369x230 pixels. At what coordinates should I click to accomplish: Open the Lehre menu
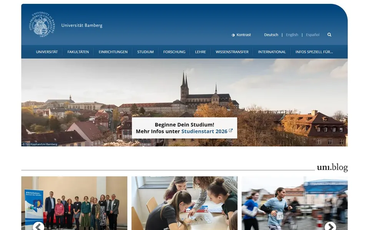201,52
